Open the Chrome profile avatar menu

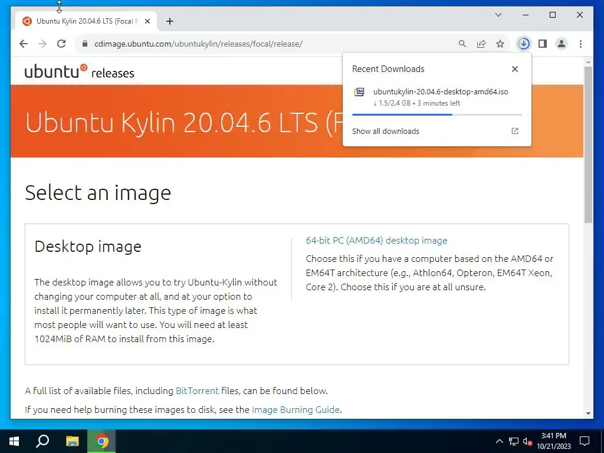562,44
